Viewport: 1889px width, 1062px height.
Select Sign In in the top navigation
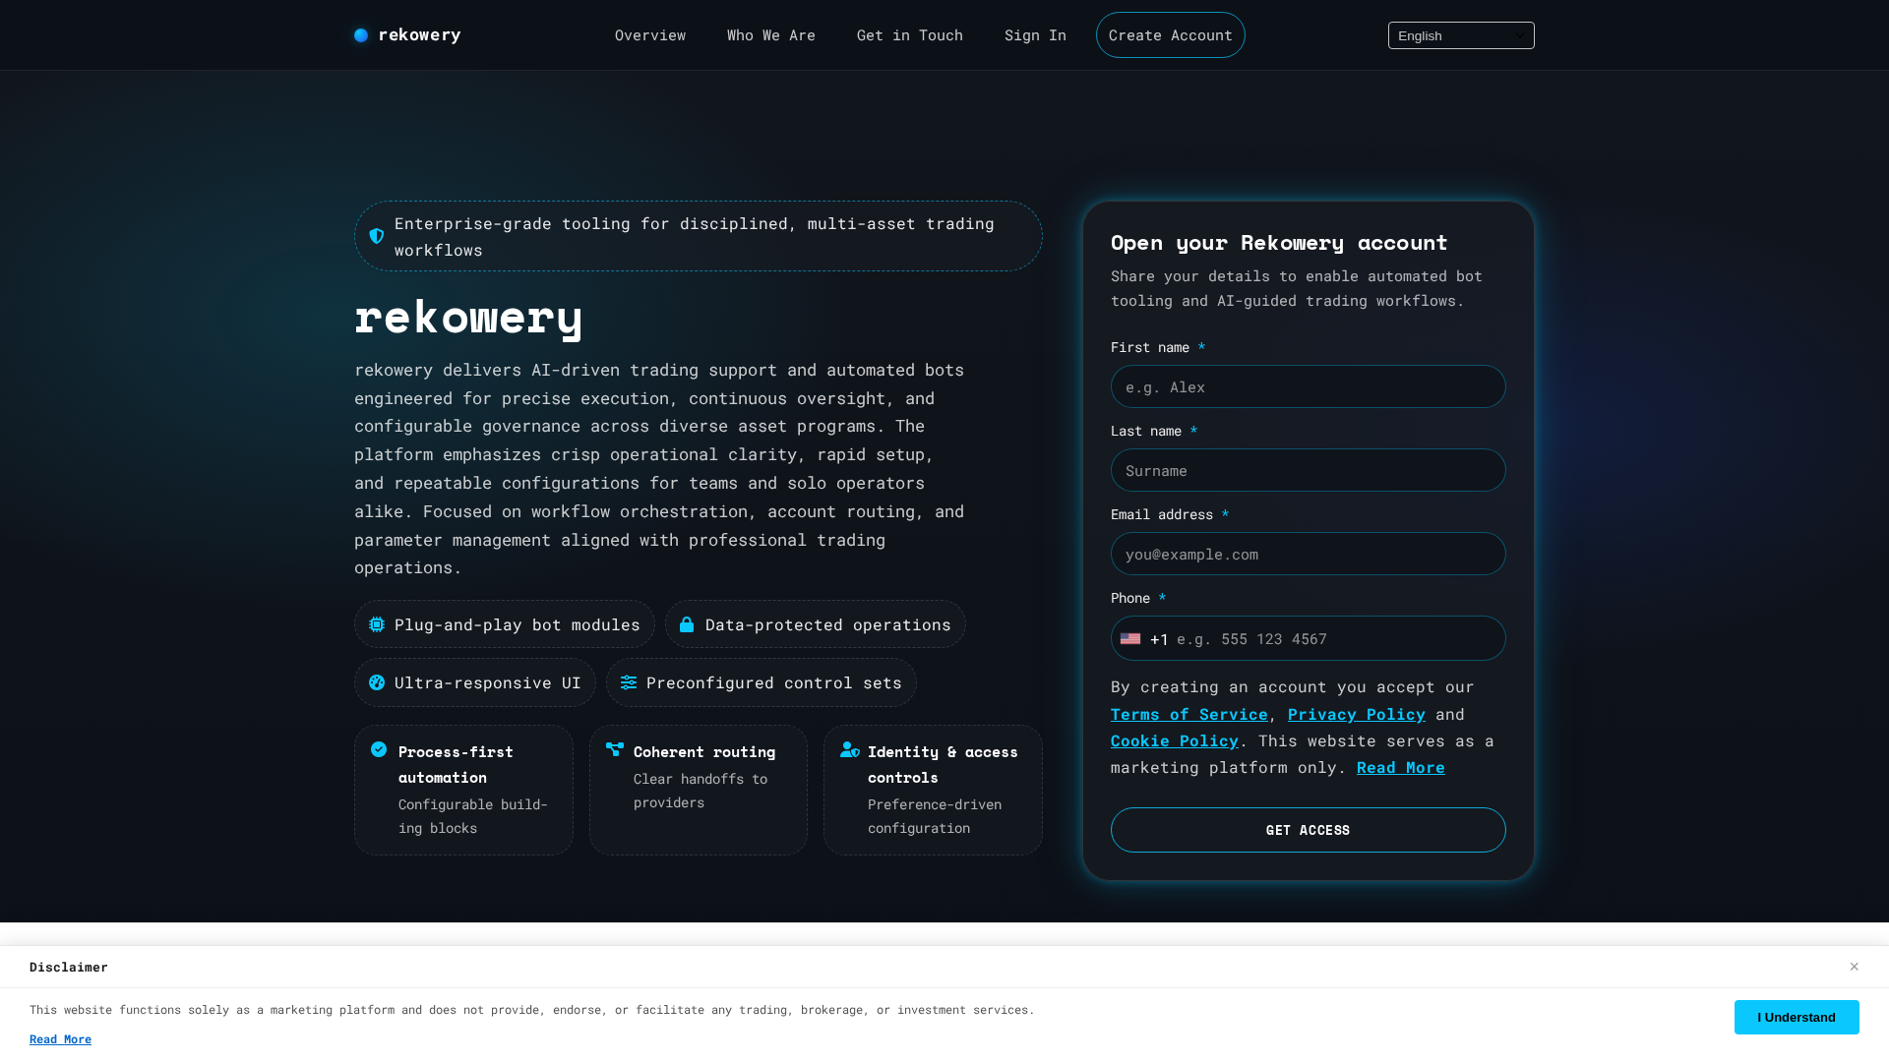1035,35
